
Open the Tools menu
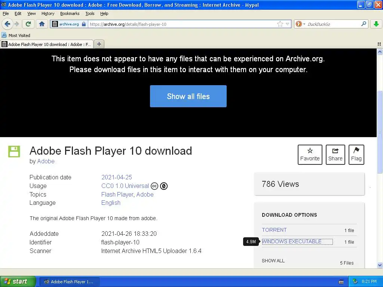(x=90, y=13)
